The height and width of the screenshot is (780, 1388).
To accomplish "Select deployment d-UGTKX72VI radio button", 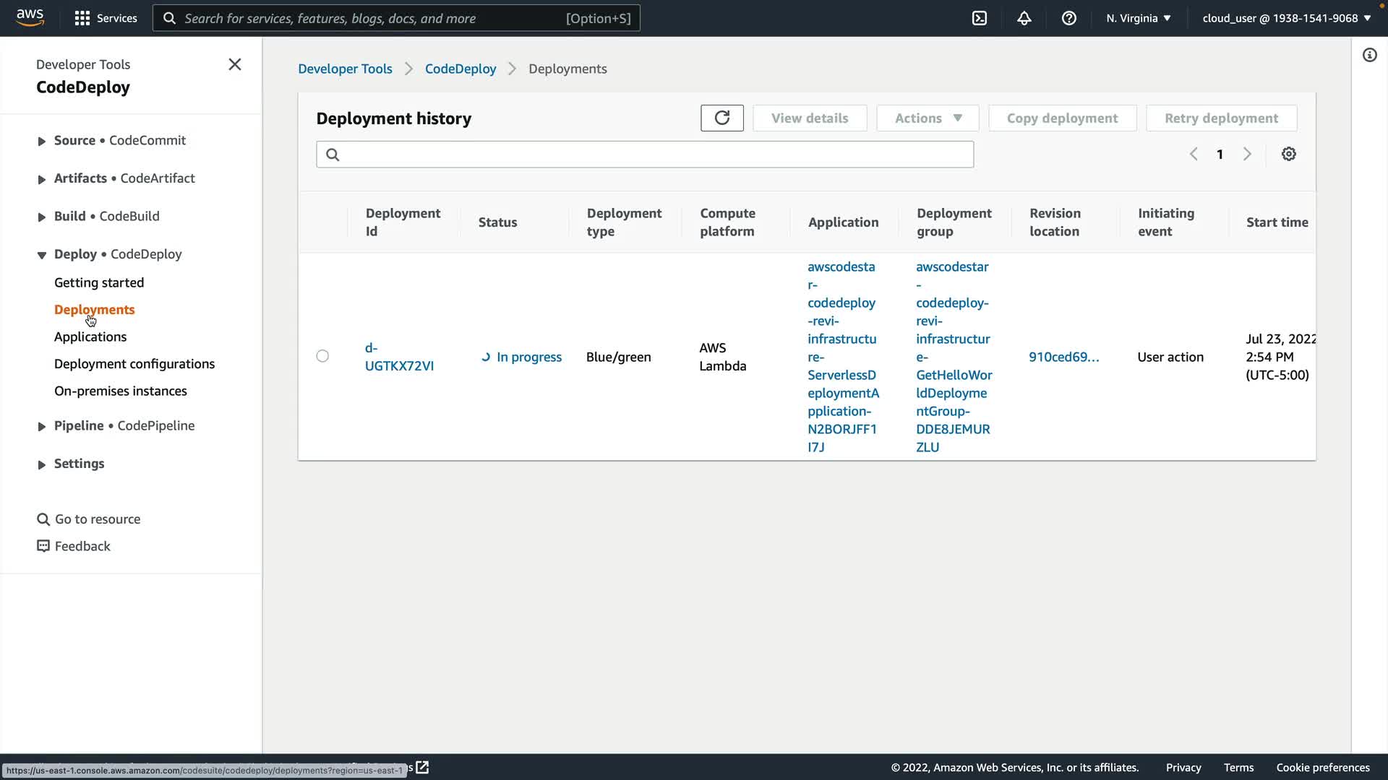I will coord(322,356).
